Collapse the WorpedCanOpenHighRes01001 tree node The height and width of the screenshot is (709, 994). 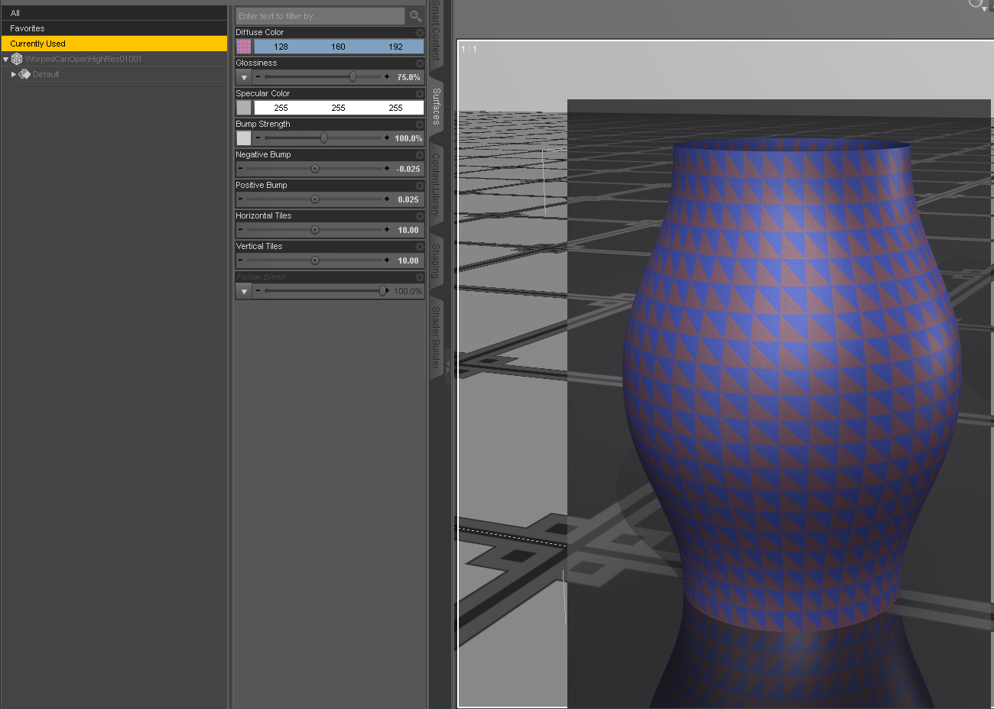[6, 59]
